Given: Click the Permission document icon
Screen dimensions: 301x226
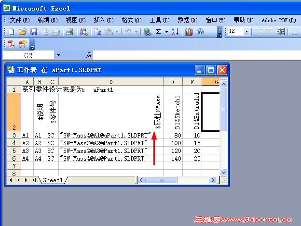Looking at the screenshot, I should 45,32.
